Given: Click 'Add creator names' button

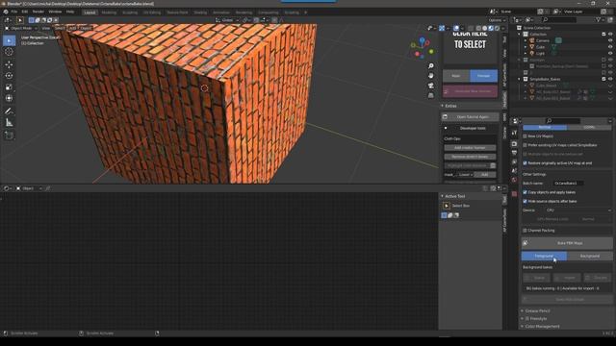Looking at the screenshot, I should coord(470,148).
